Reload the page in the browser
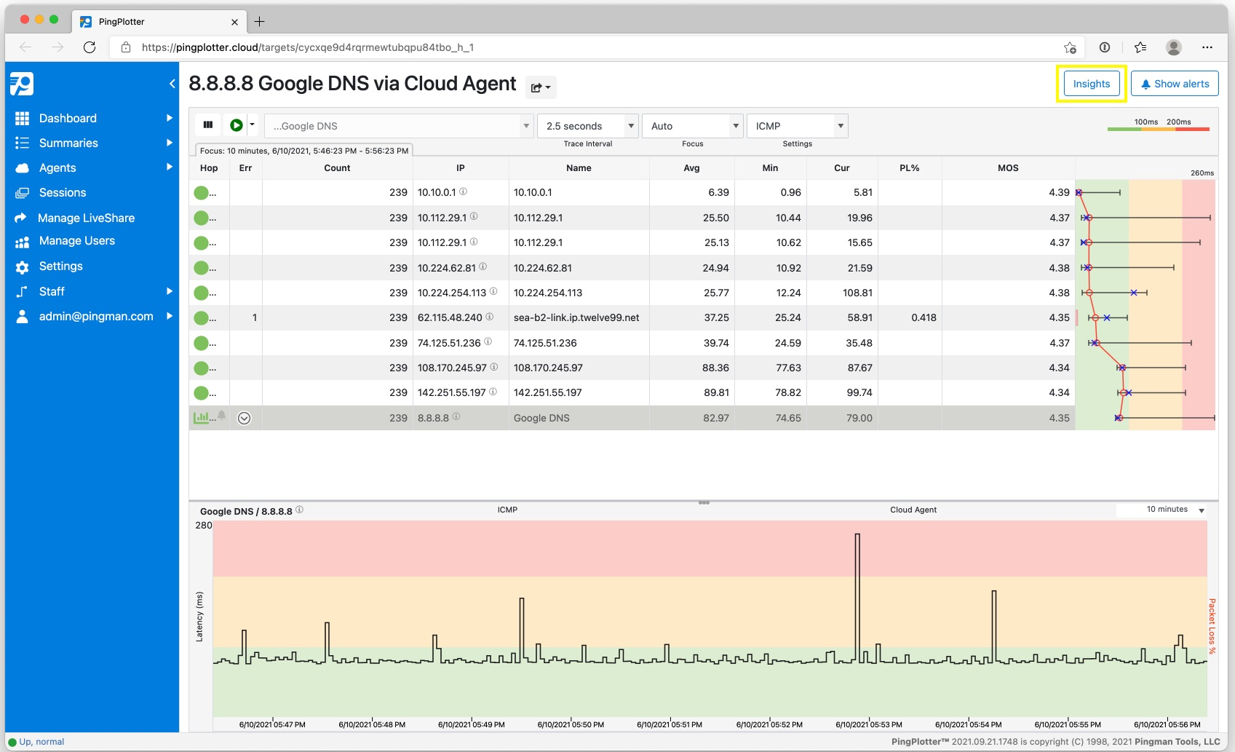 [90, 47]
